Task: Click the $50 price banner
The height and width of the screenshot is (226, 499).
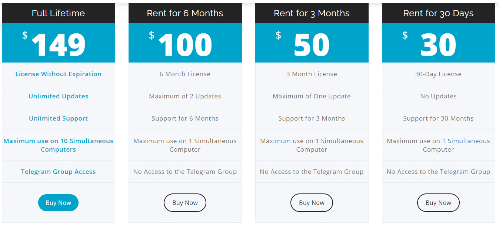Action: point(312,44)
